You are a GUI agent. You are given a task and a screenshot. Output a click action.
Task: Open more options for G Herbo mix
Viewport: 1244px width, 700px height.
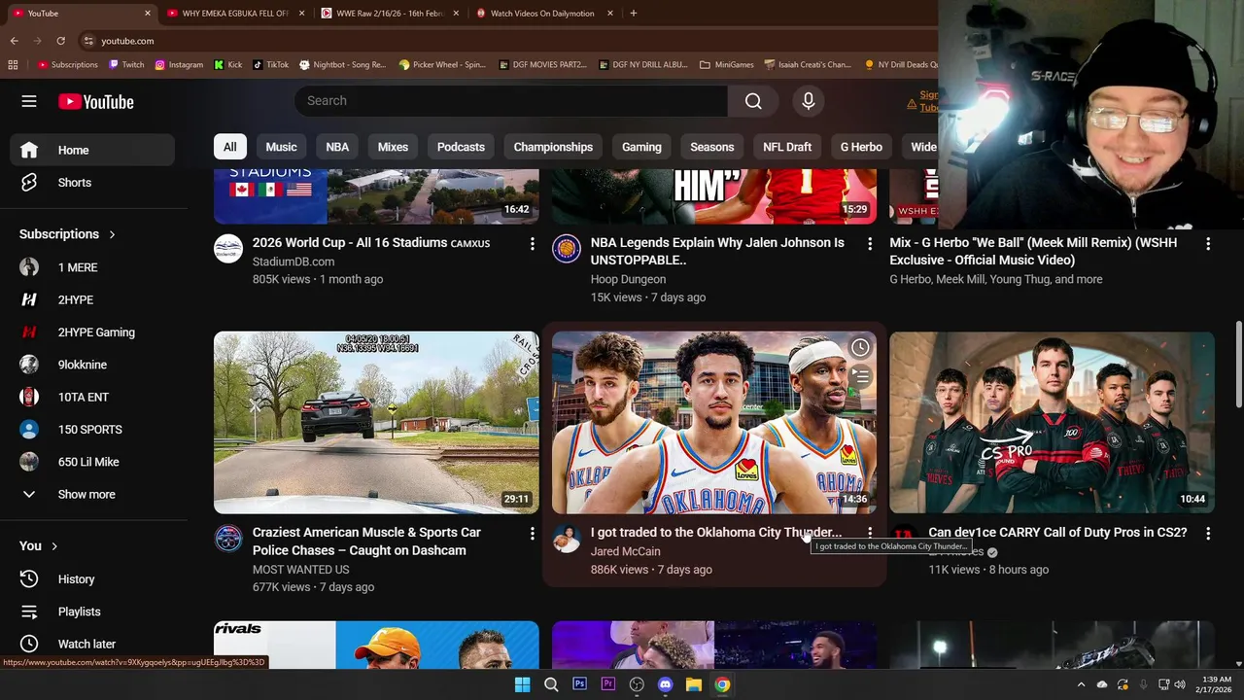1208,244
